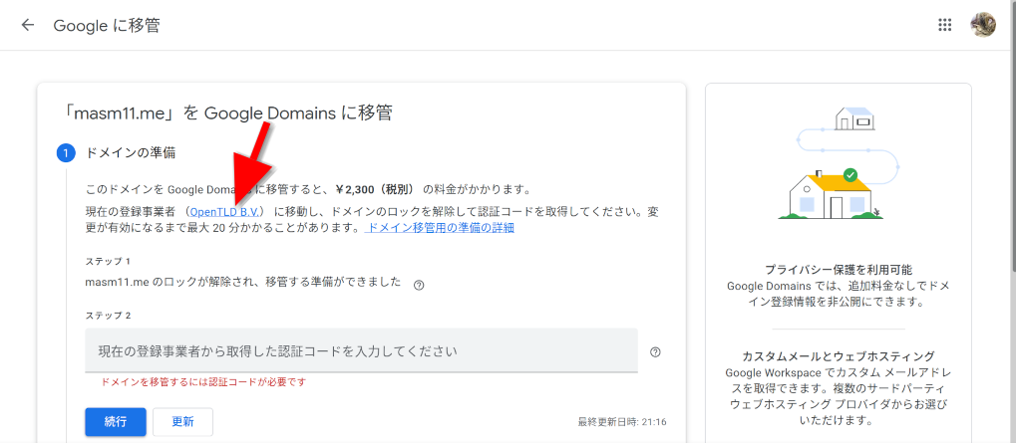
Task: Click masm11.me lock released status text
Action: (x=243, y=283)
